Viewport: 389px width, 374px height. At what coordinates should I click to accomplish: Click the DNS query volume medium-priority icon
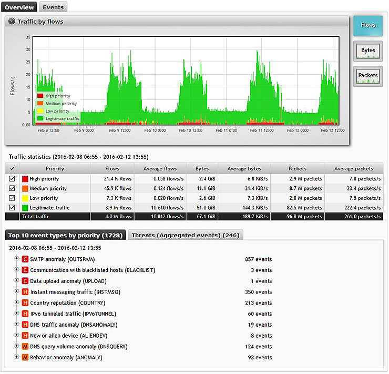tap(25, 347)
